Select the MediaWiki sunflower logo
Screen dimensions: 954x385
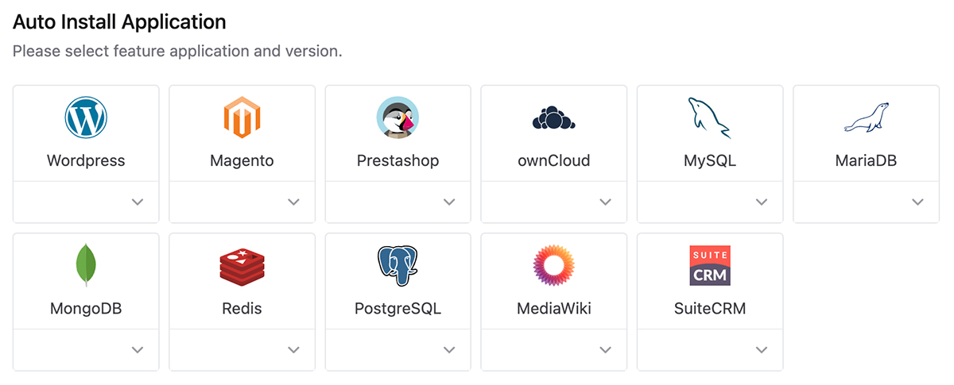point(553,266)
